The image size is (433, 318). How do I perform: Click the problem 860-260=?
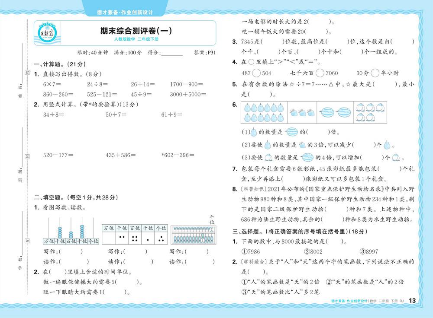coord(58,94)
